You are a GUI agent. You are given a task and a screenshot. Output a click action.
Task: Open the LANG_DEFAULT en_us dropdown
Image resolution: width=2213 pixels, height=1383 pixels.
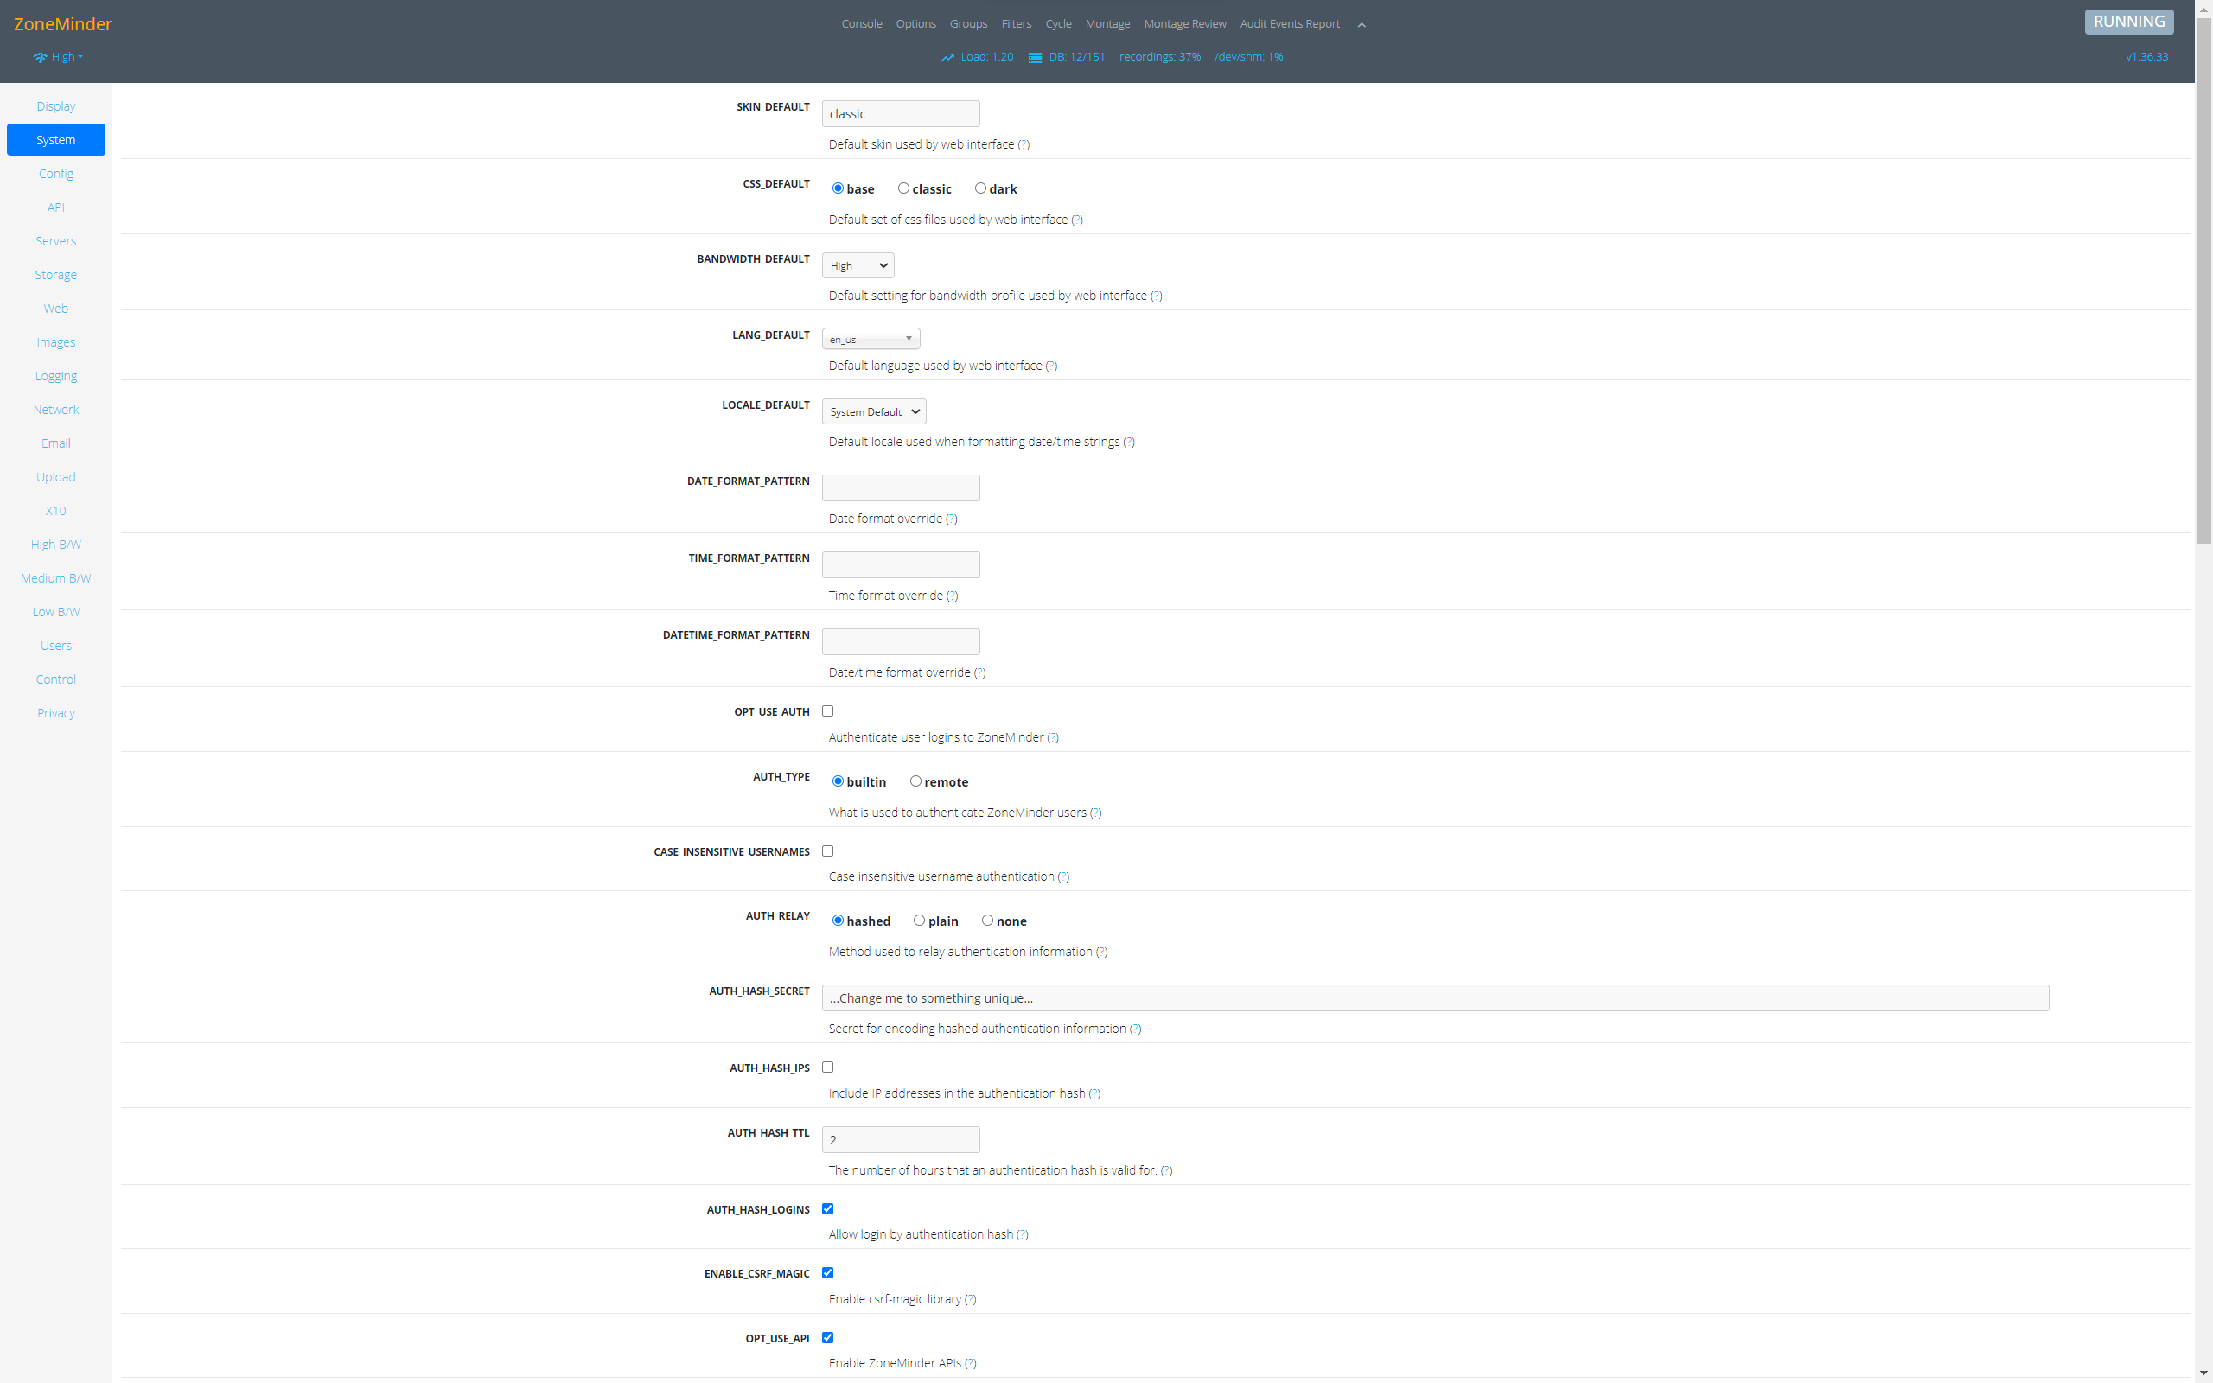[871, 340]
